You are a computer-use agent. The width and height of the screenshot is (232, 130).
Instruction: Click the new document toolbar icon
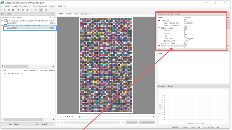[x=4, y=10]
